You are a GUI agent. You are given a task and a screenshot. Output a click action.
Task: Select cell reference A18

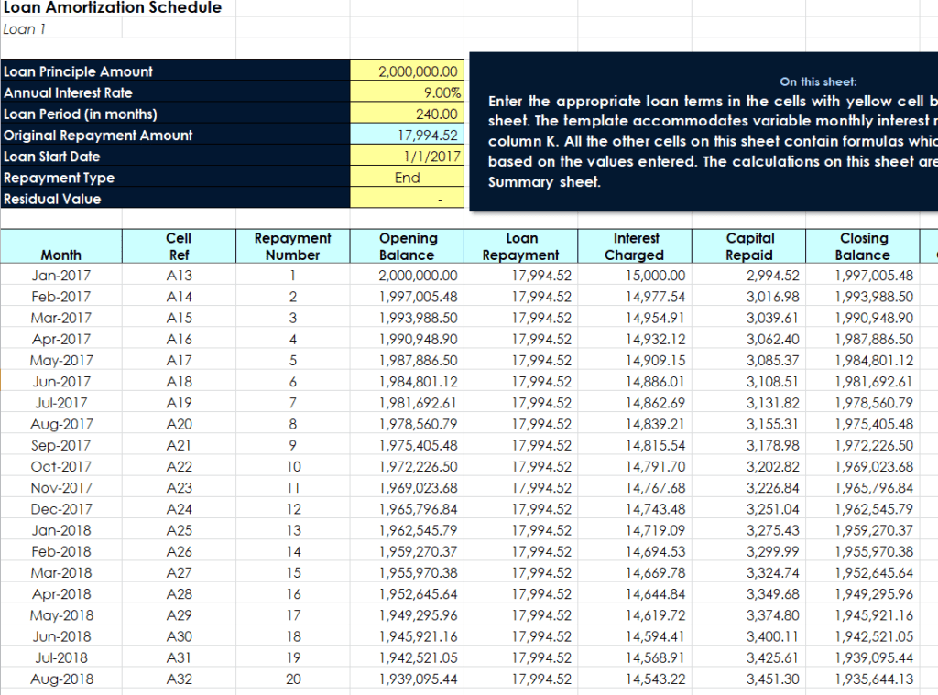[x=179, y=382]
